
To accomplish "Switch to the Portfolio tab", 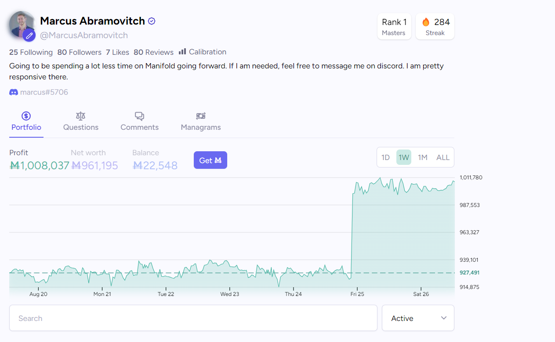I will tap(26, 121).
